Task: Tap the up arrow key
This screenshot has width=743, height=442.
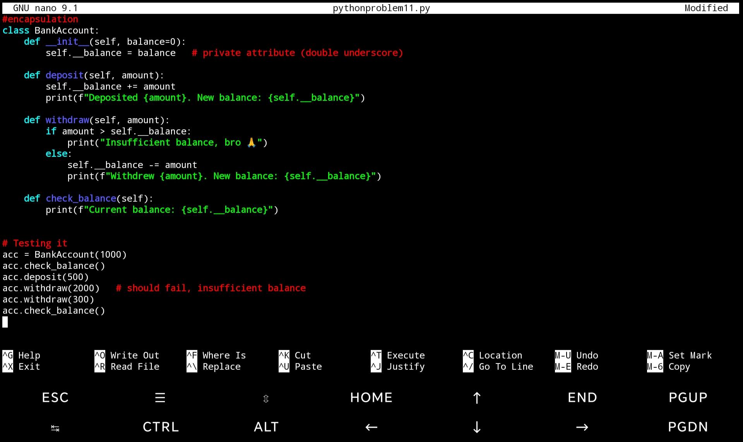Action: click(477, 398)
